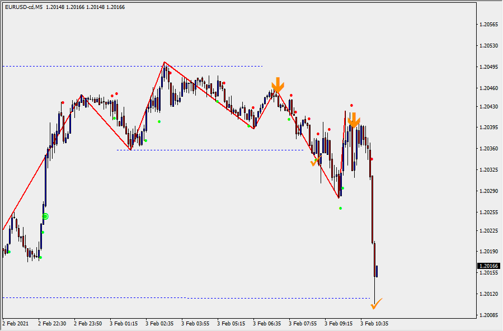The height and width of the screenshot is (331, 503).
Task: Click the 1.20565 price axis label
Action: [x=489, y=25]
